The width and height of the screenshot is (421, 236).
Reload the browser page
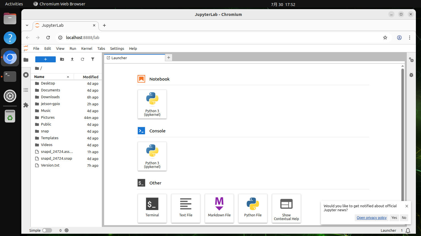tap(48, 38)
